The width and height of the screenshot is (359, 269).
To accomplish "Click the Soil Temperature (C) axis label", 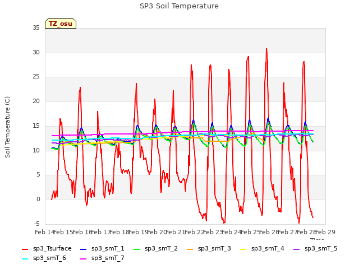I will coord(7,127).
